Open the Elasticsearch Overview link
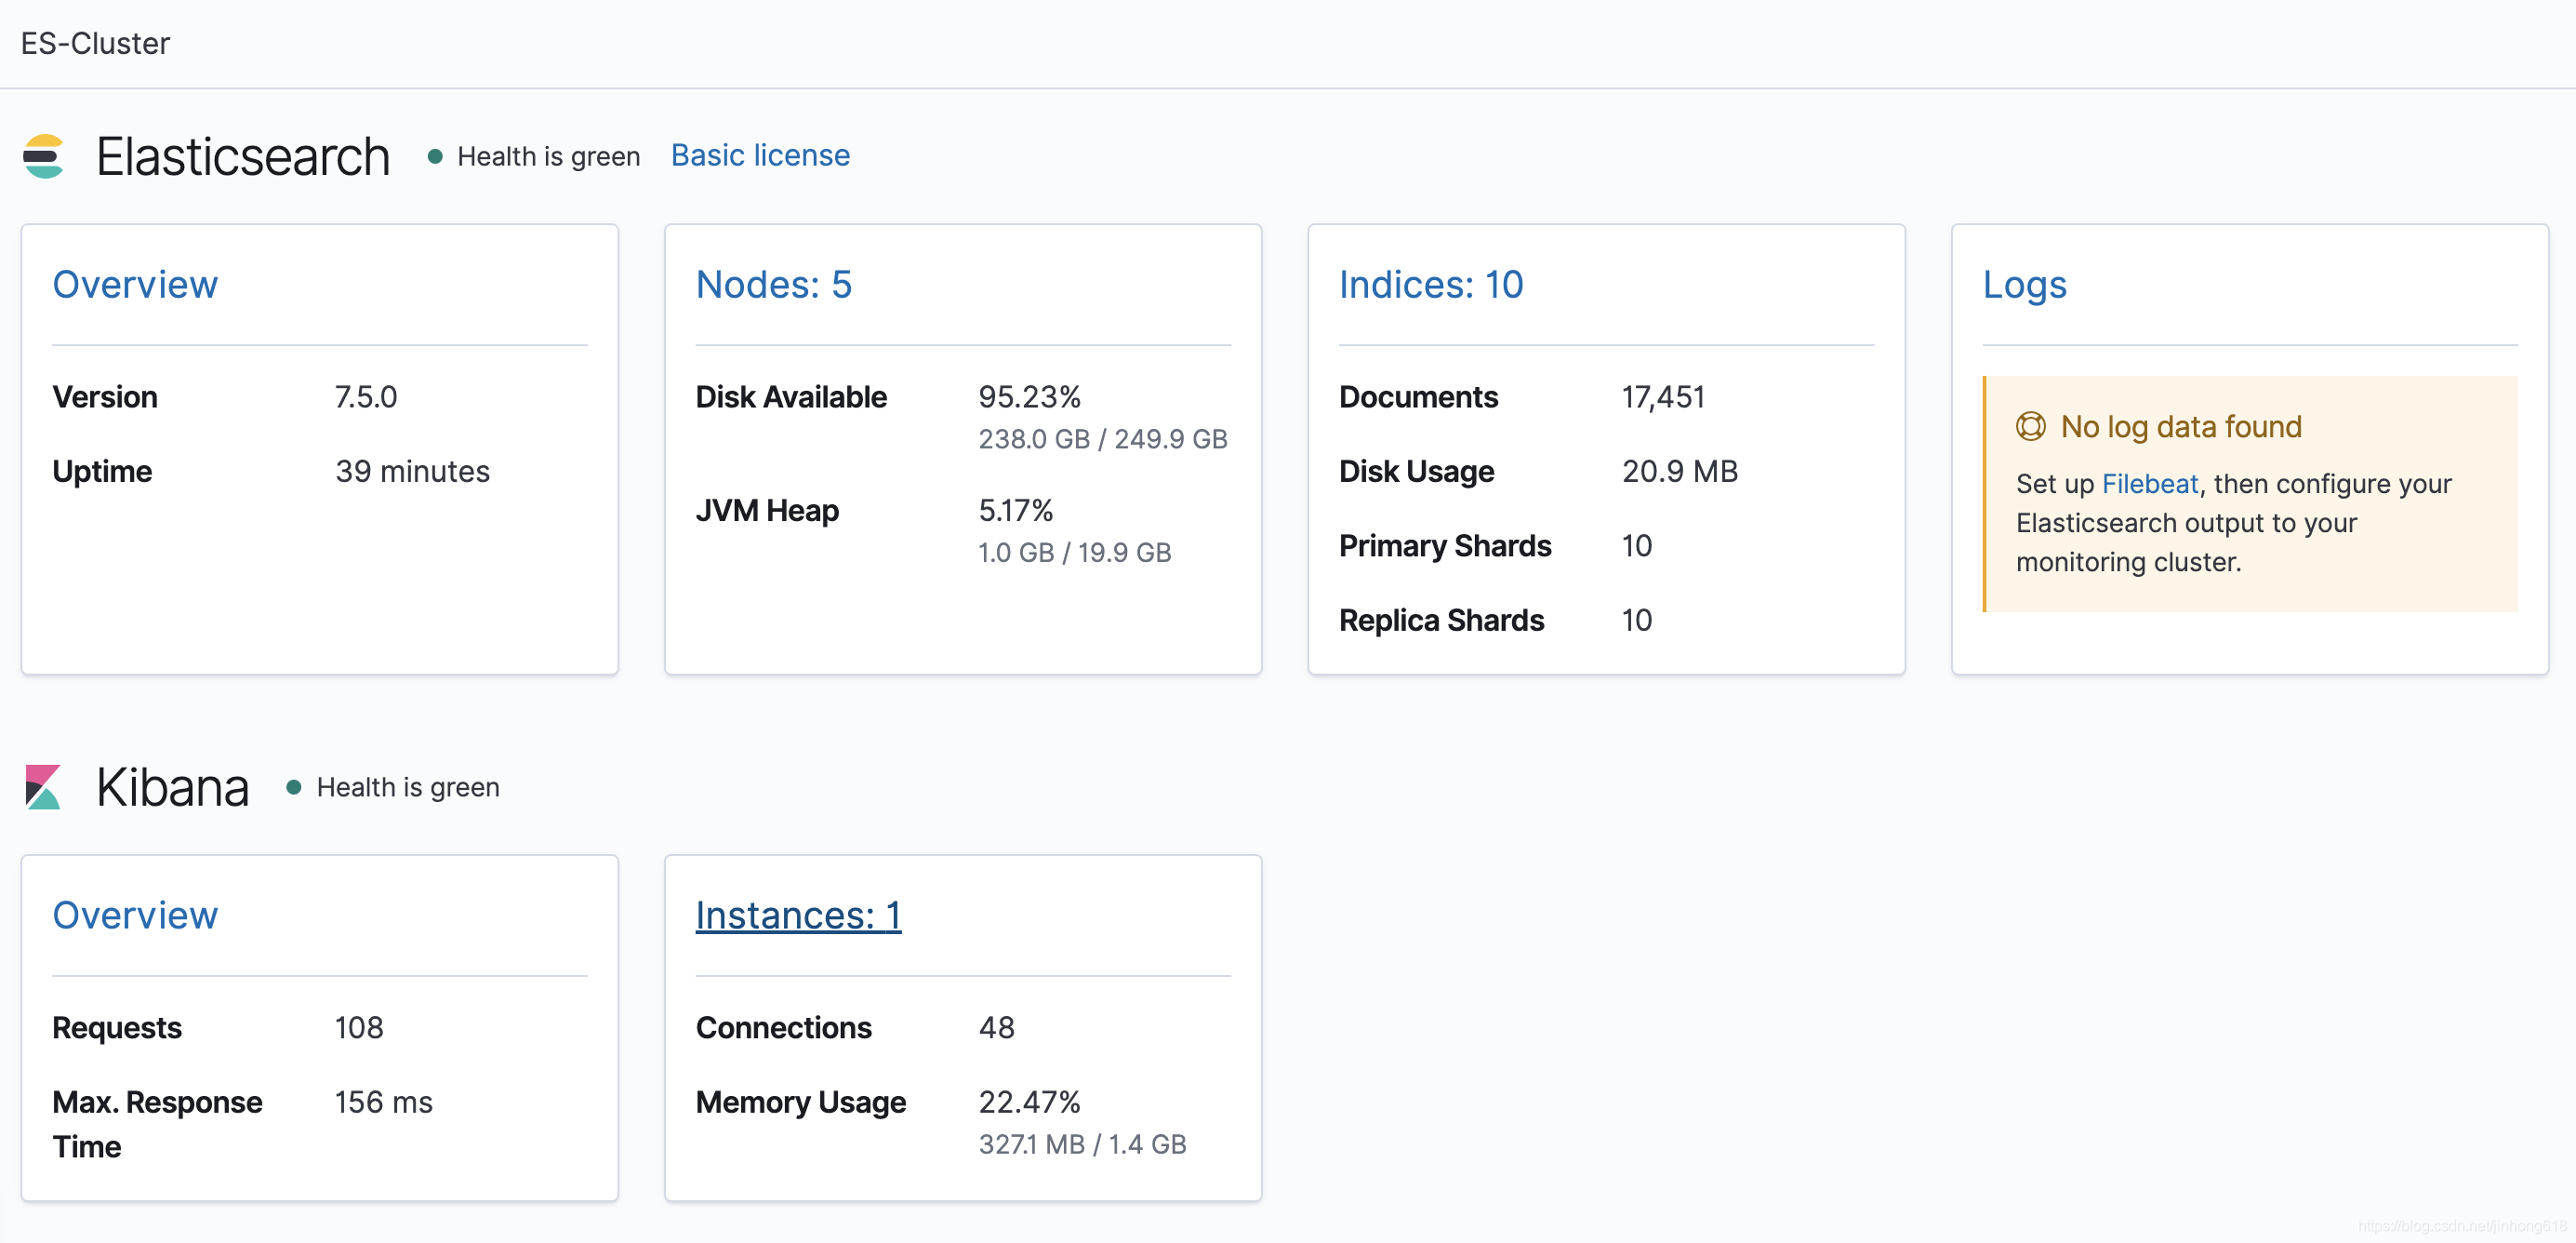 (135, 284)
